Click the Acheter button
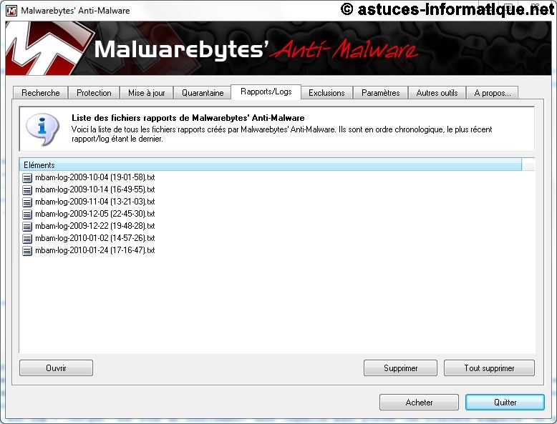The height and width of the screenshot is (424, 557). tap(419, 403)
